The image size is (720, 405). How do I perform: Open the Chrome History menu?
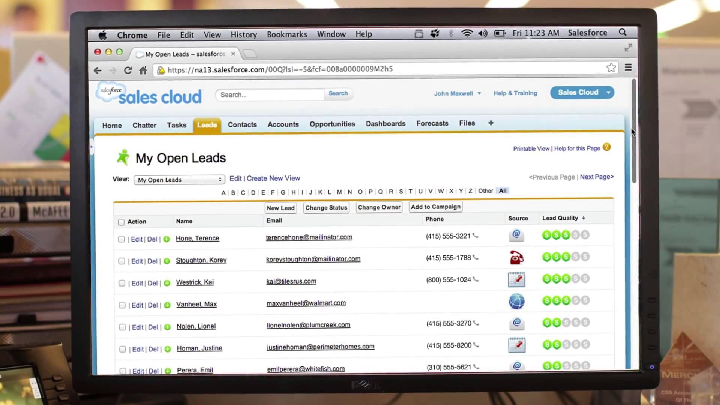[x=244, y=35]
